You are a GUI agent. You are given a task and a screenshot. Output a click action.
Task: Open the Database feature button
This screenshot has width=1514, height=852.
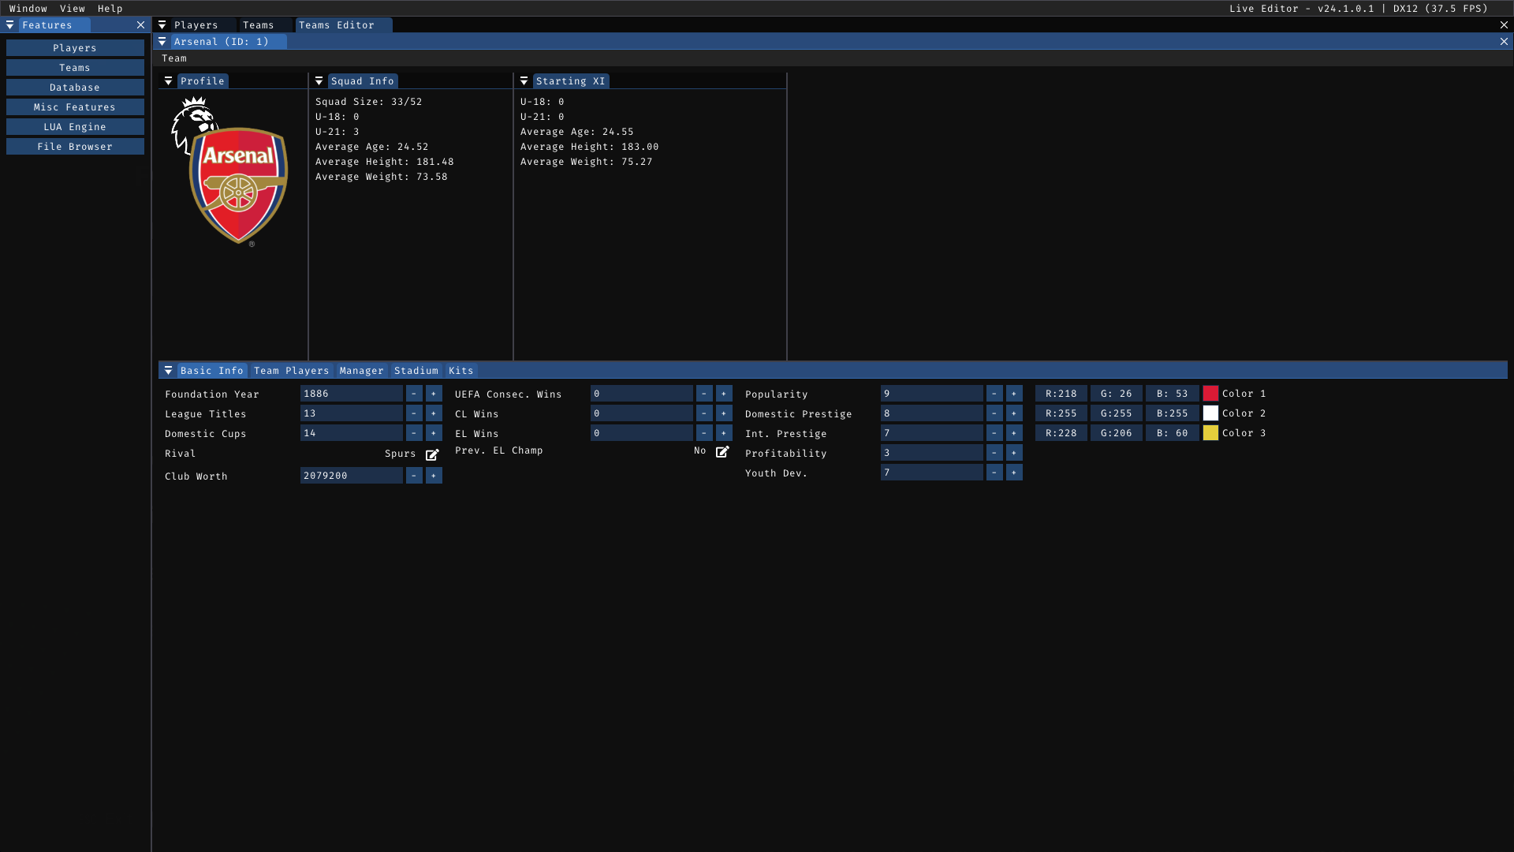click(x=75, y=88)
